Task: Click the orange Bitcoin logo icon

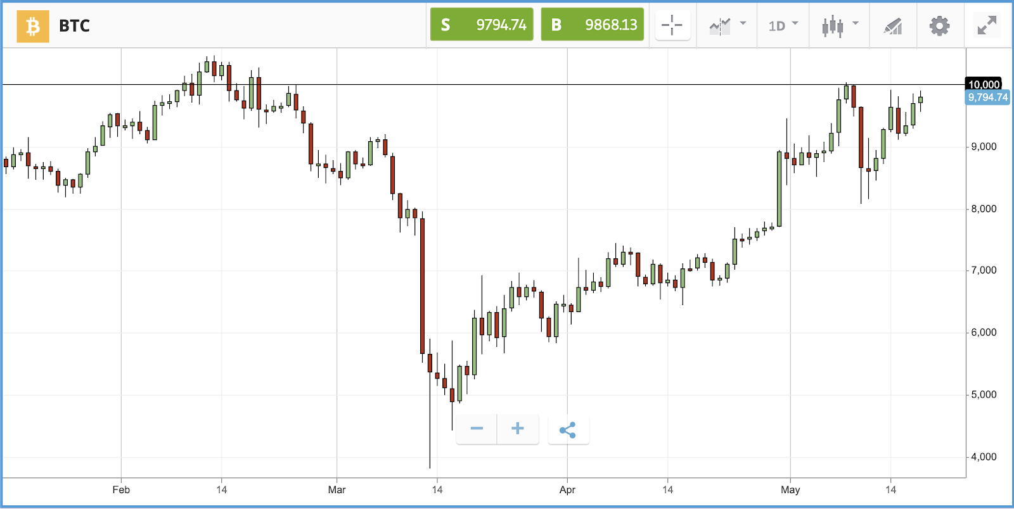Action: point(33,27)
